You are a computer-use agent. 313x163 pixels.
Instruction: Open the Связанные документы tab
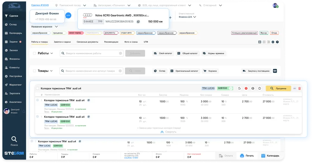[87, 42]
